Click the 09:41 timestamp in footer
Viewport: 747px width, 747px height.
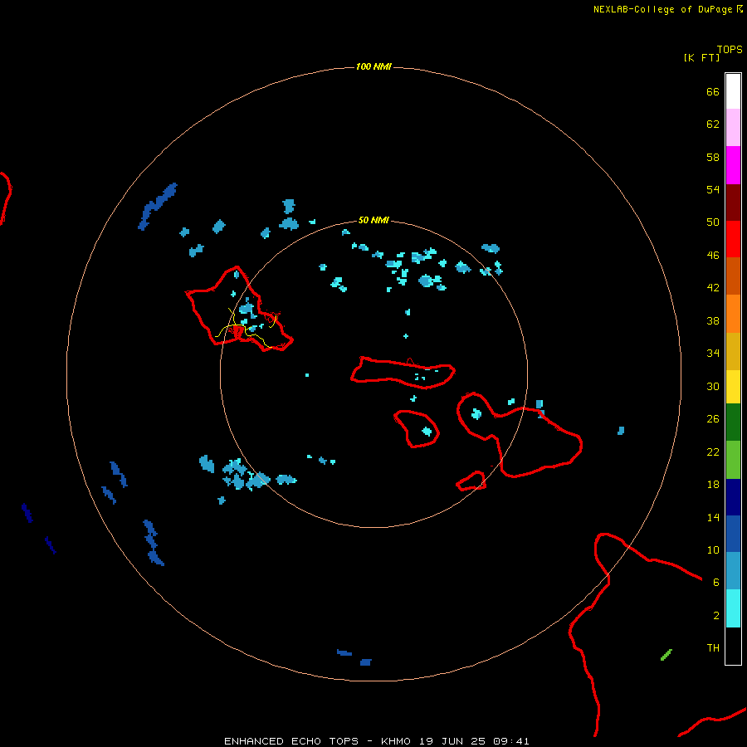click(x=511, y=741)
